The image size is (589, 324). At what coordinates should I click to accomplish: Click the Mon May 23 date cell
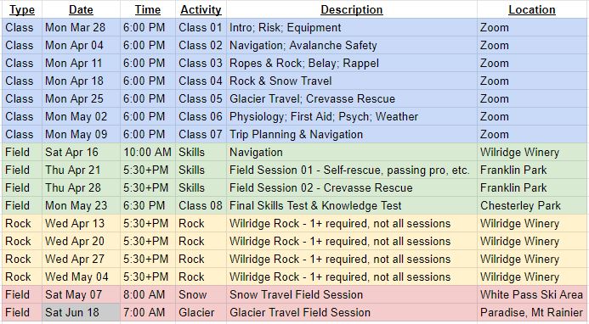[x=81, y=206]
